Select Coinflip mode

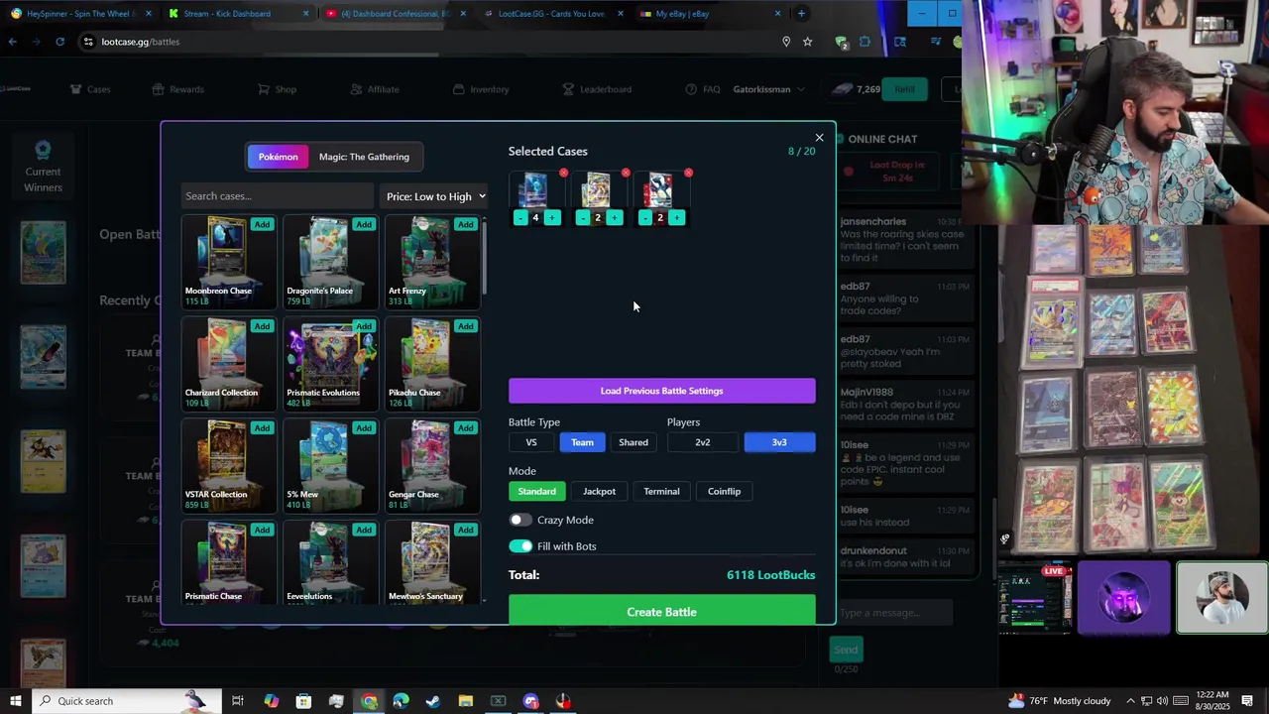pyautogui.click(x=724, y=491)
